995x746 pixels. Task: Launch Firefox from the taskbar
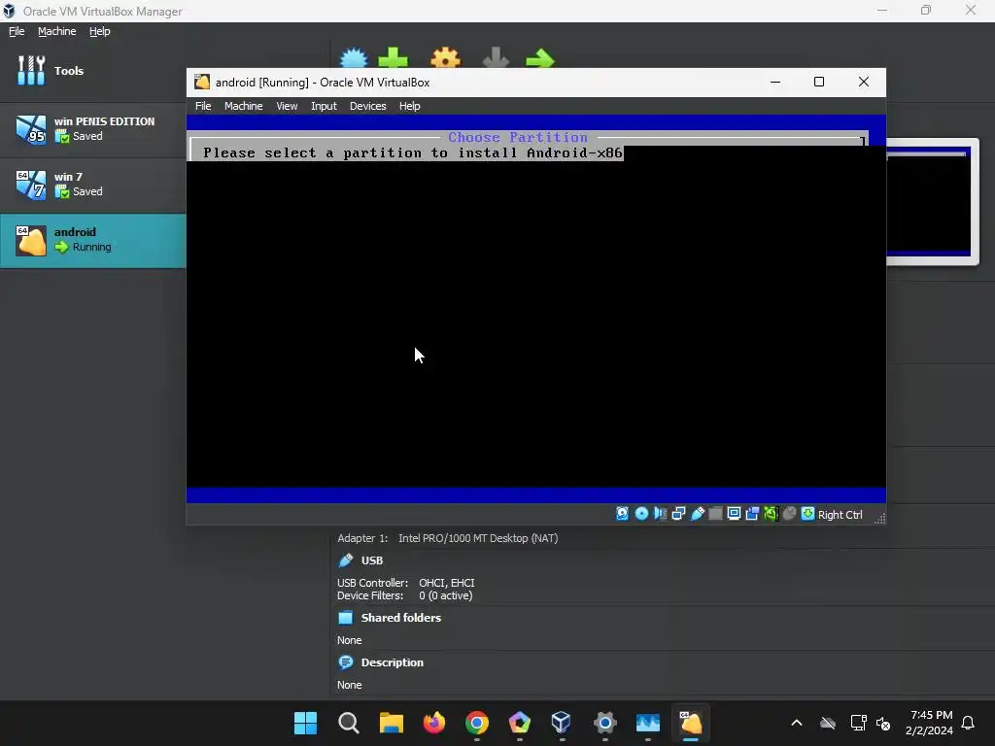pyautogui.click(x=434, y=723)
